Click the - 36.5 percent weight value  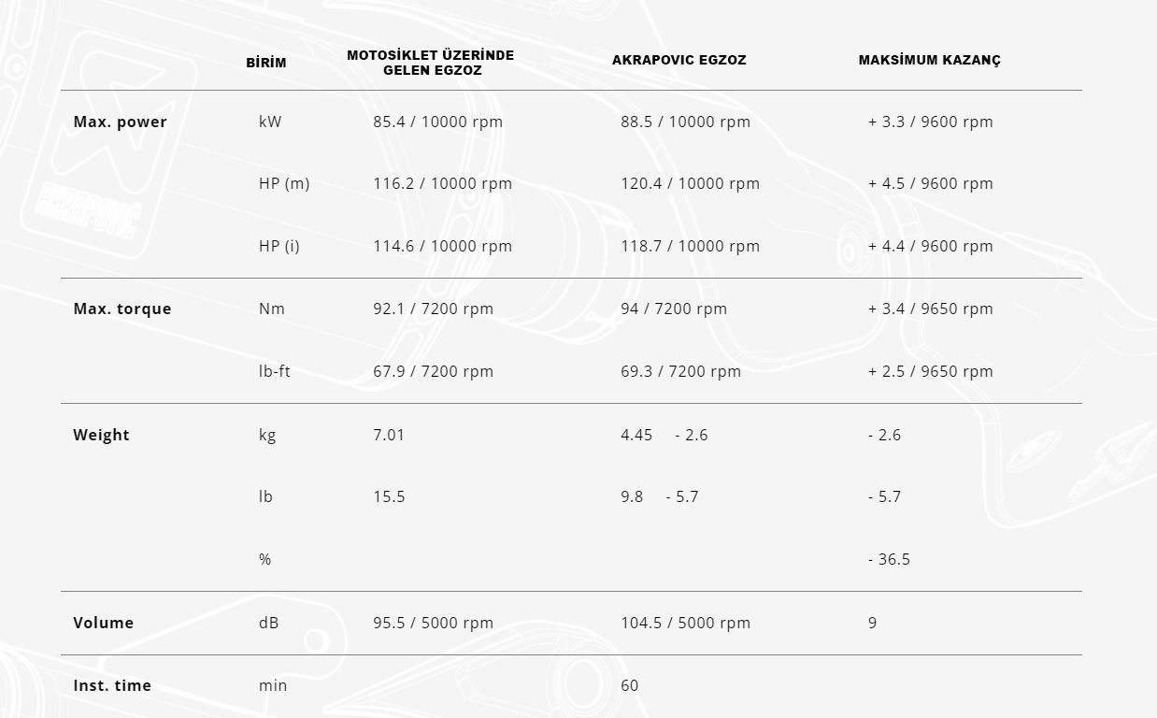(x=889, y=559)
